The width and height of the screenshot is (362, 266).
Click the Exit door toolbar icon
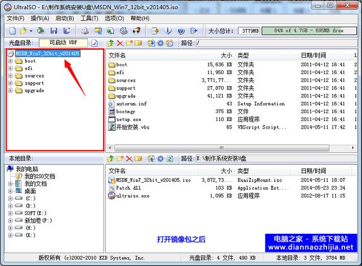194,31
